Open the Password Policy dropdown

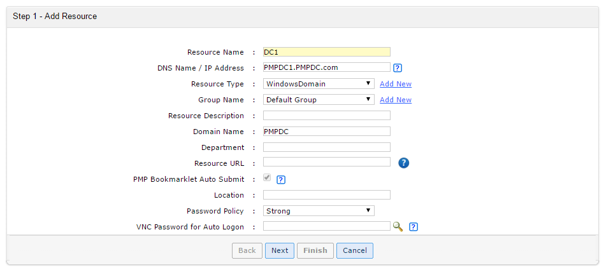[x=319, y=211]
